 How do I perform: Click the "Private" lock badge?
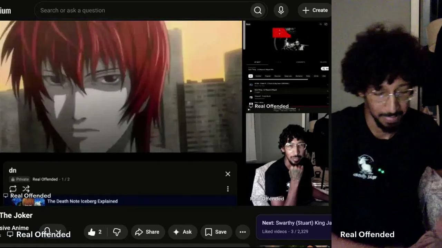[20, 179]
